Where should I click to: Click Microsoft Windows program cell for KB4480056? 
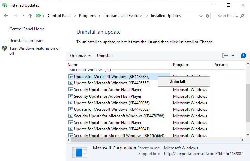coord(190,103)
